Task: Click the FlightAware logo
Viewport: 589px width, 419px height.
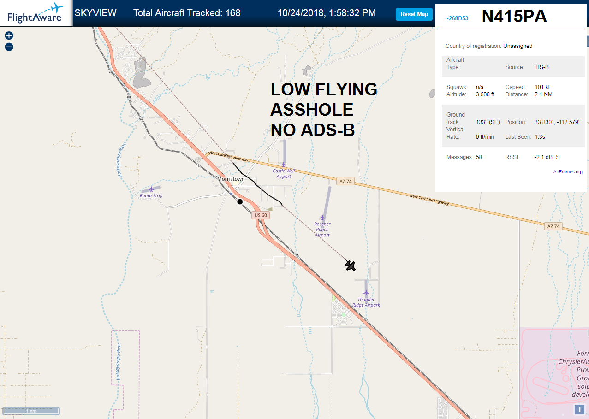Action: click(x=36, y=13)
